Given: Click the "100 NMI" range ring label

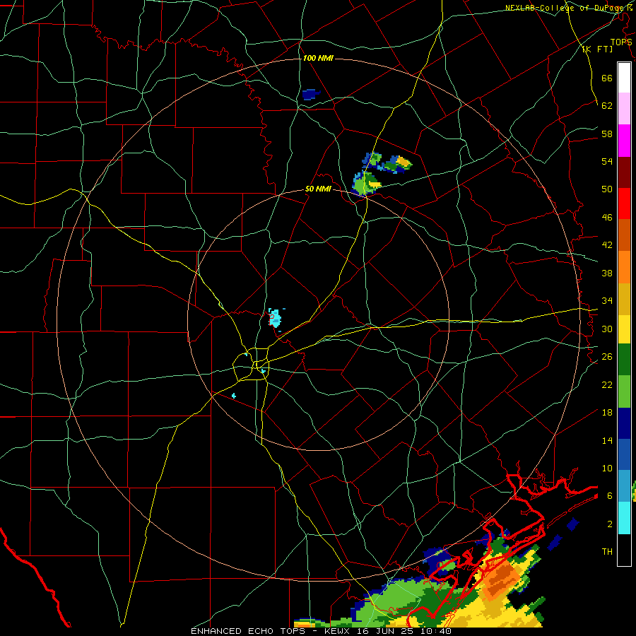Looking at the screenshot, I should pos(318,59).
